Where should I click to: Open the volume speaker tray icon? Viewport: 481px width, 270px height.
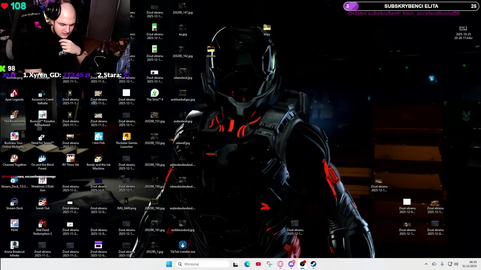pyautogui.click(x=456, y=264)
